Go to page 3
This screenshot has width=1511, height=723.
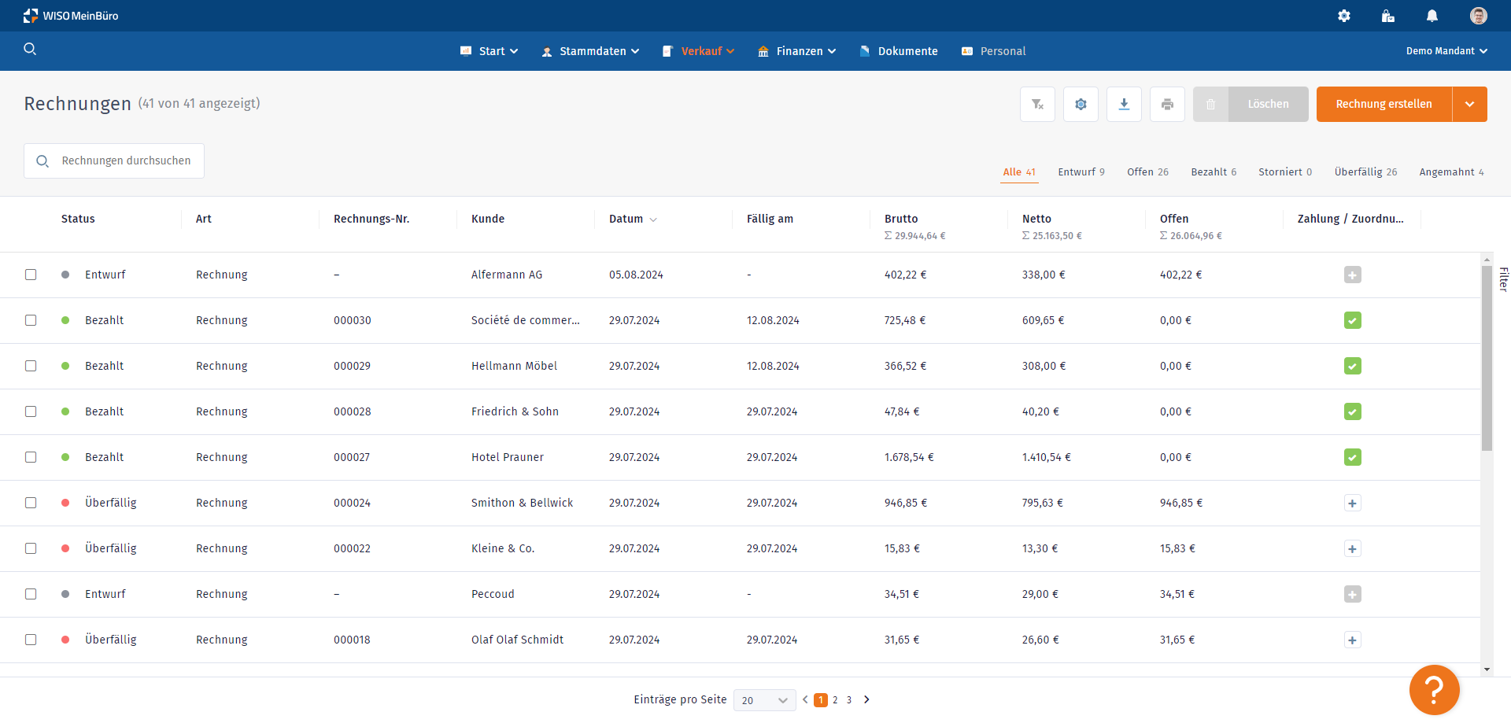pyautogui.click(x=849, y=700)
